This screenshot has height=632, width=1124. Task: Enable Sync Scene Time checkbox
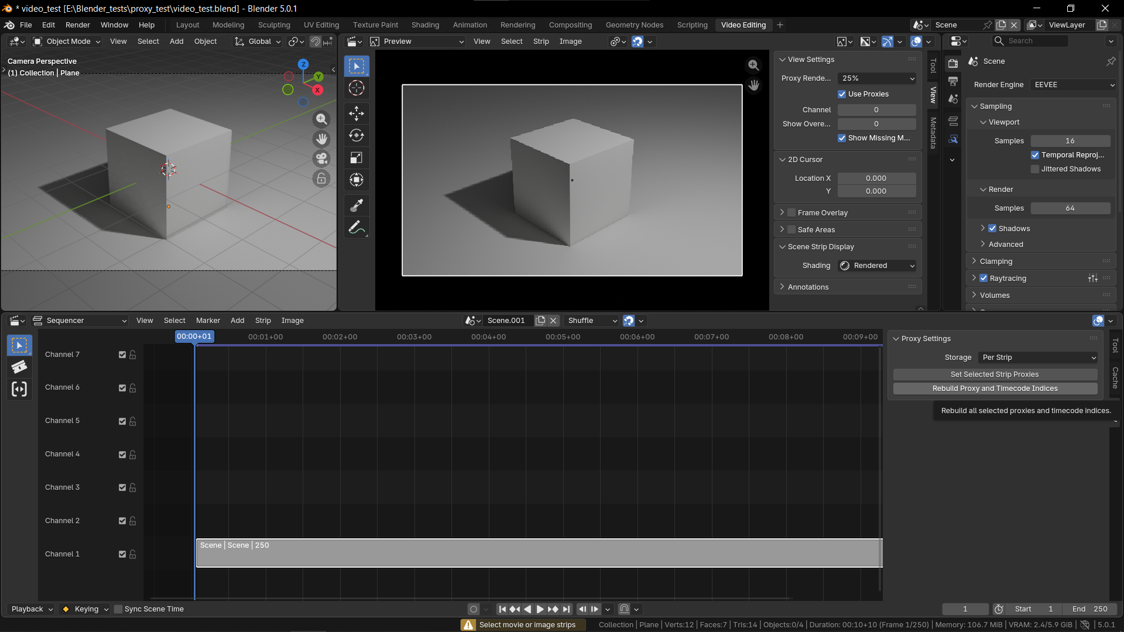[118, 609]
